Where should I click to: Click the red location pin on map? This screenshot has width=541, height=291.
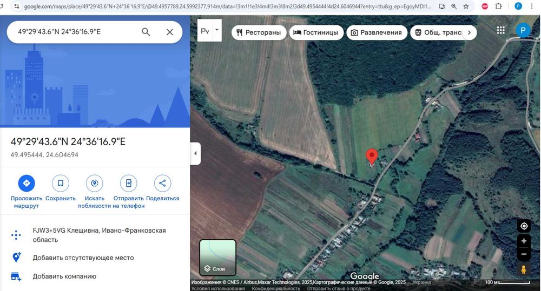pos(372,157)
